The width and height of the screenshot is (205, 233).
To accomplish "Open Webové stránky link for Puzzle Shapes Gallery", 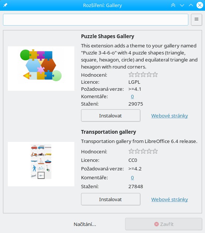I will 169,116.
